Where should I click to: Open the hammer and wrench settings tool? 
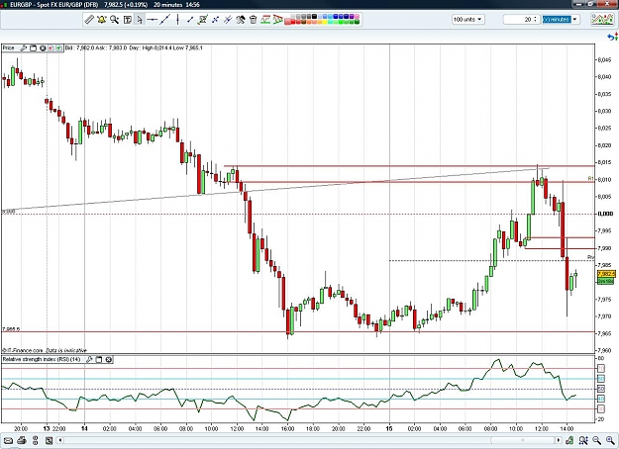241,20
